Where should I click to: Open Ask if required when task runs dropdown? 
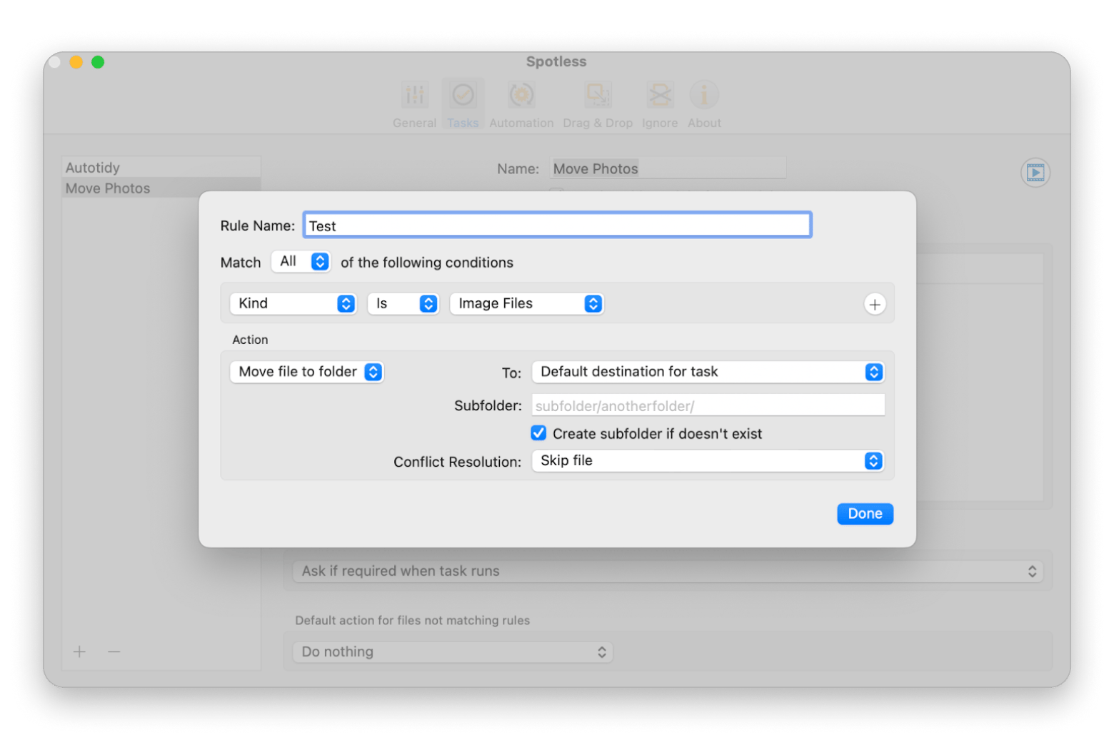click(668, 571)
